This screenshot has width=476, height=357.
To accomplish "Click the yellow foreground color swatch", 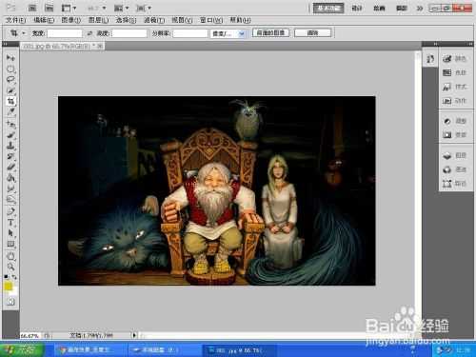I will pyautogui.click(x=8, y=287).
